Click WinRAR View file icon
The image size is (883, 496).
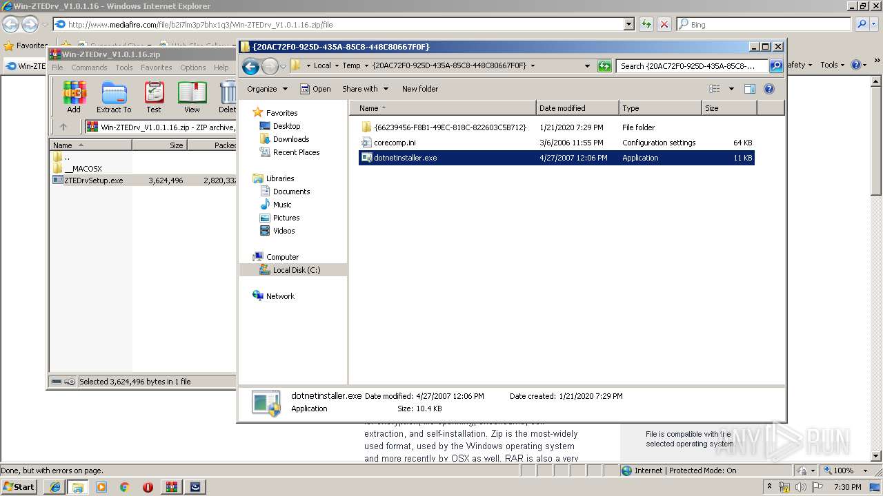(192, 97)
